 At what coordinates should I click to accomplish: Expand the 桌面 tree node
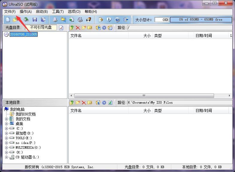point(6,124)
